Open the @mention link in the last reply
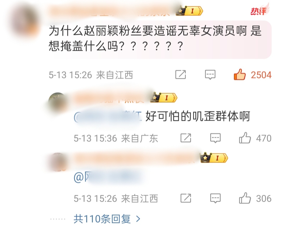The image size is (281, 229). point(109,177)
